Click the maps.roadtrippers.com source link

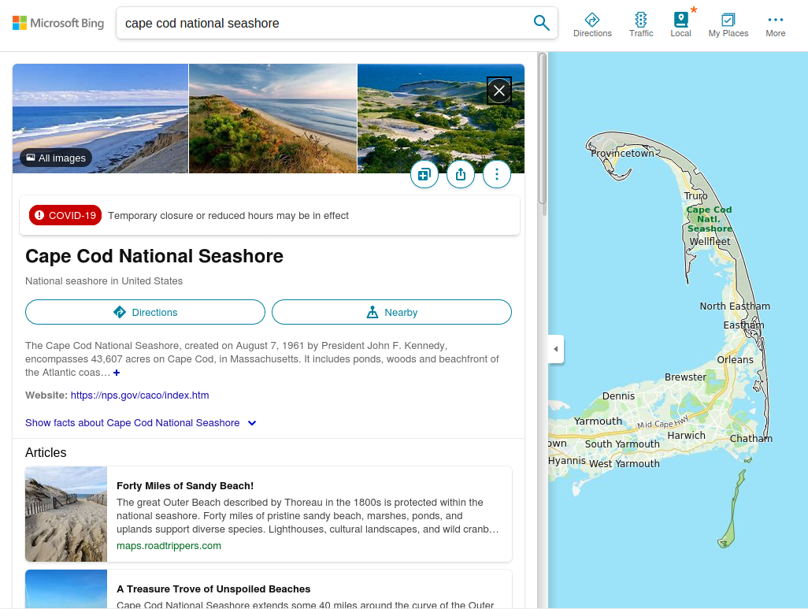point(169,545)
